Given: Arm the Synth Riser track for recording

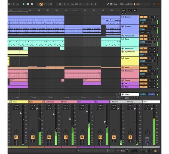Looking at the screenshot, I should 154,52.
